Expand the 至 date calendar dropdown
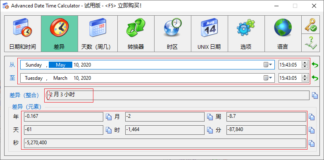Viewport: 324px width, 160px height. pos(268,78)
